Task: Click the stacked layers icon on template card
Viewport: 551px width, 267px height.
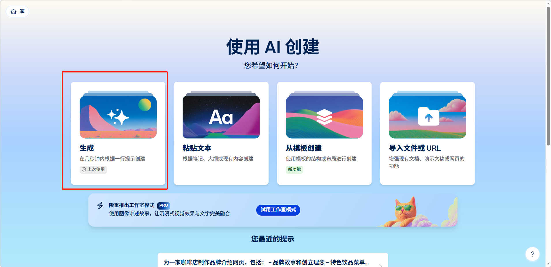Action: 325,117
